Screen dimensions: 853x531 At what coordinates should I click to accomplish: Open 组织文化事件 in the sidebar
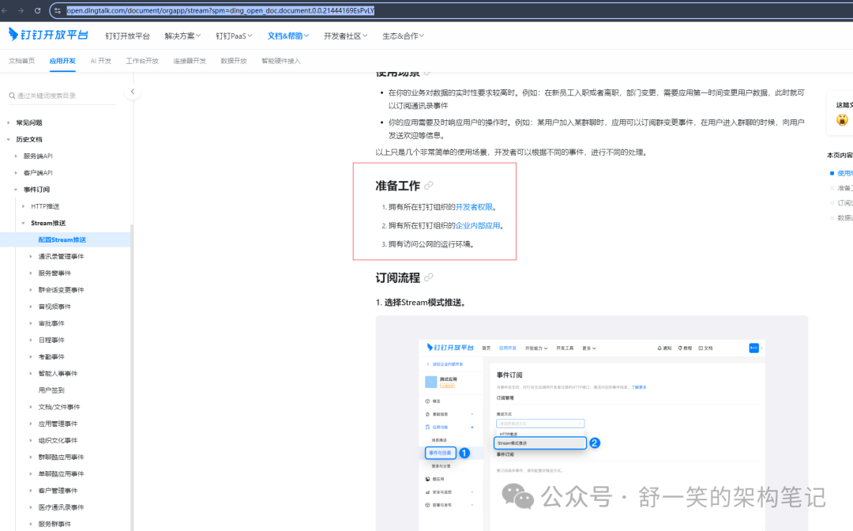click(x=58, y=441)
